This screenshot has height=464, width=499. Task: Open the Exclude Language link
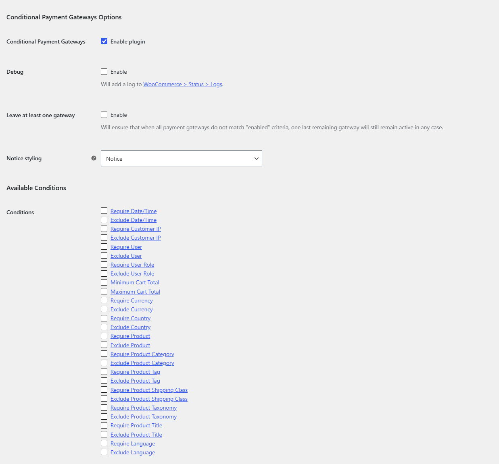click(x=133, y=452)
